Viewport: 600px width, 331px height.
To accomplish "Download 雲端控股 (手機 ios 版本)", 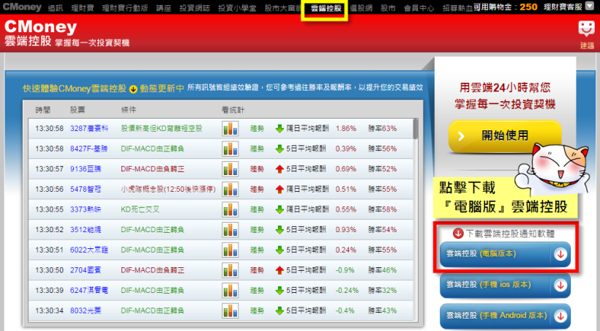I will (505, 285).
